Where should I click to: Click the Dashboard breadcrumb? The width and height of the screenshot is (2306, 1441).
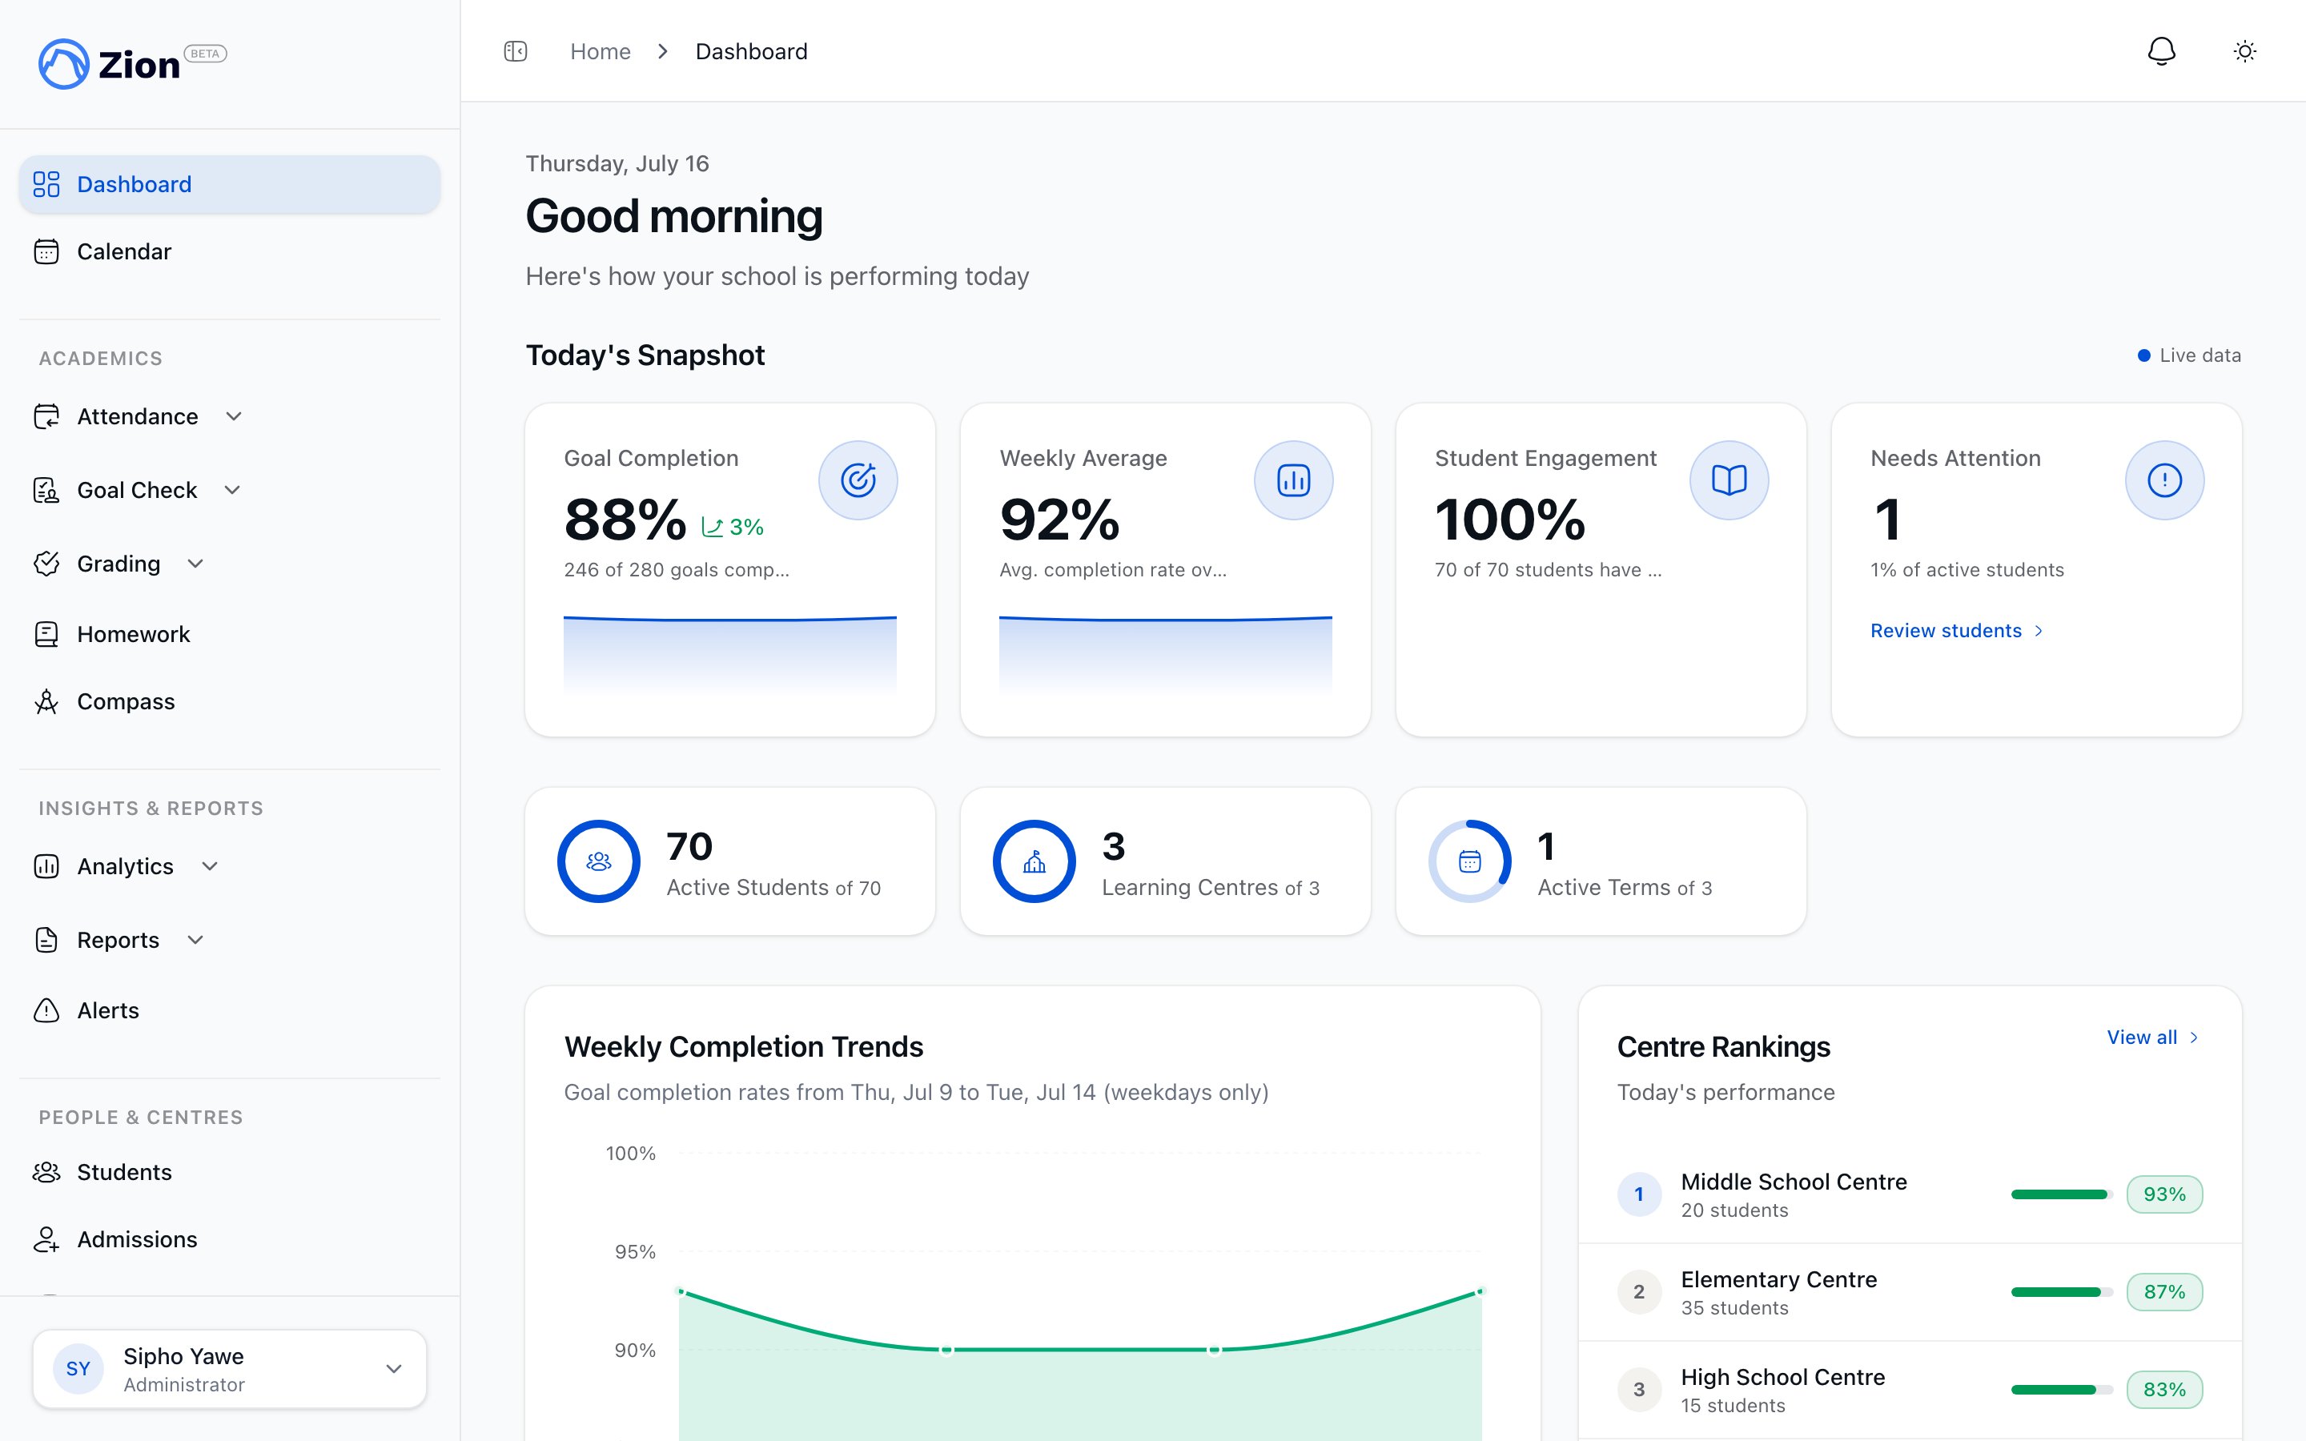751,51
